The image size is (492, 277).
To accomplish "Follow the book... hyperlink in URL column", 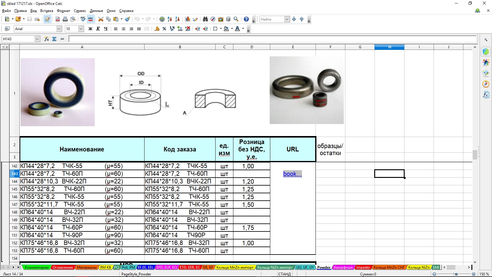I will point(292,174).
